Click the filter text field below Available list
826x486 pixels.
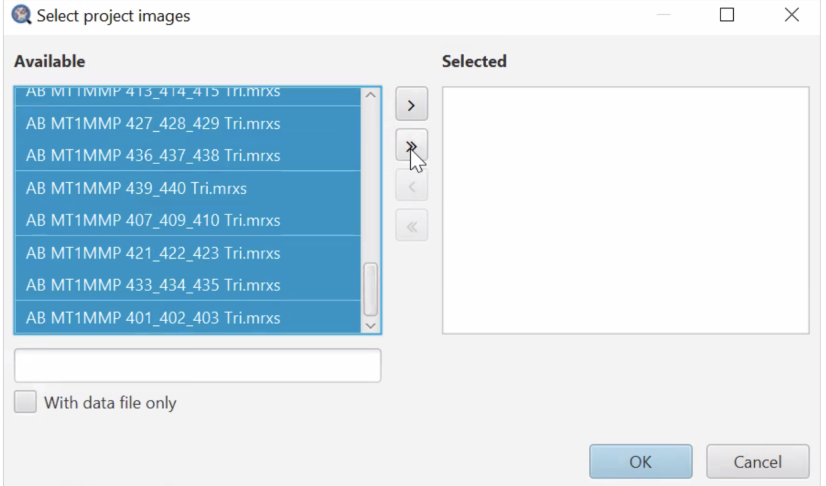[x=197, y=365]
